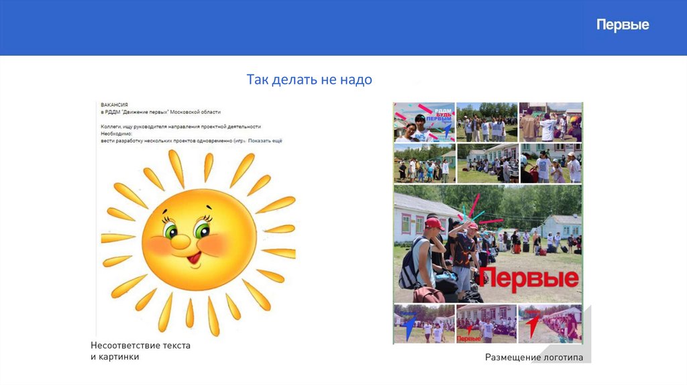Open the second-row left crowd photo
Screen dimensions: 687x385
pyautogui.click(x=424, y=164)
